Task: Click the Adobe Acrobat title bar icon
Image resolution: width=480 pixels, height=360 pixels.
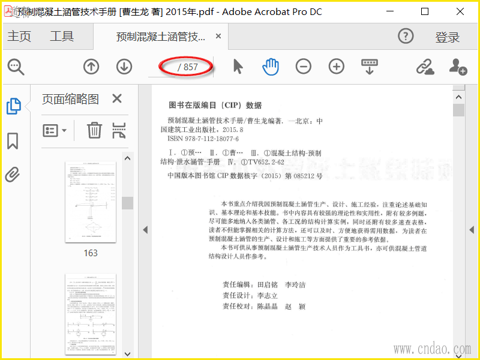Action: (x=8, y=11)
